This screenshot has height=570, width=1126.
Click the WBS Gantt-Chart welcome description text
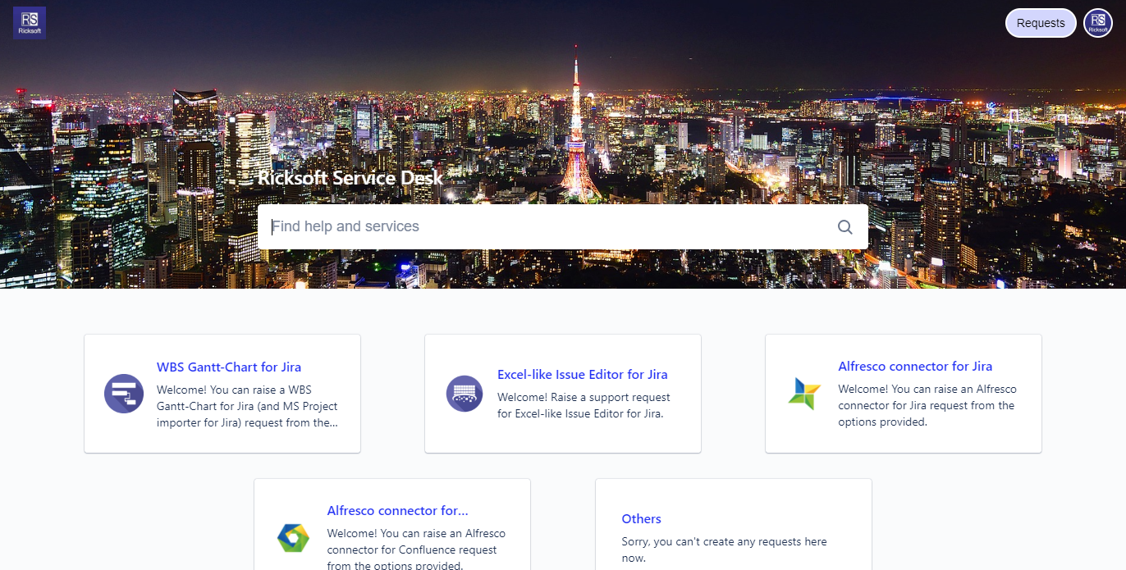click(247, 406)
